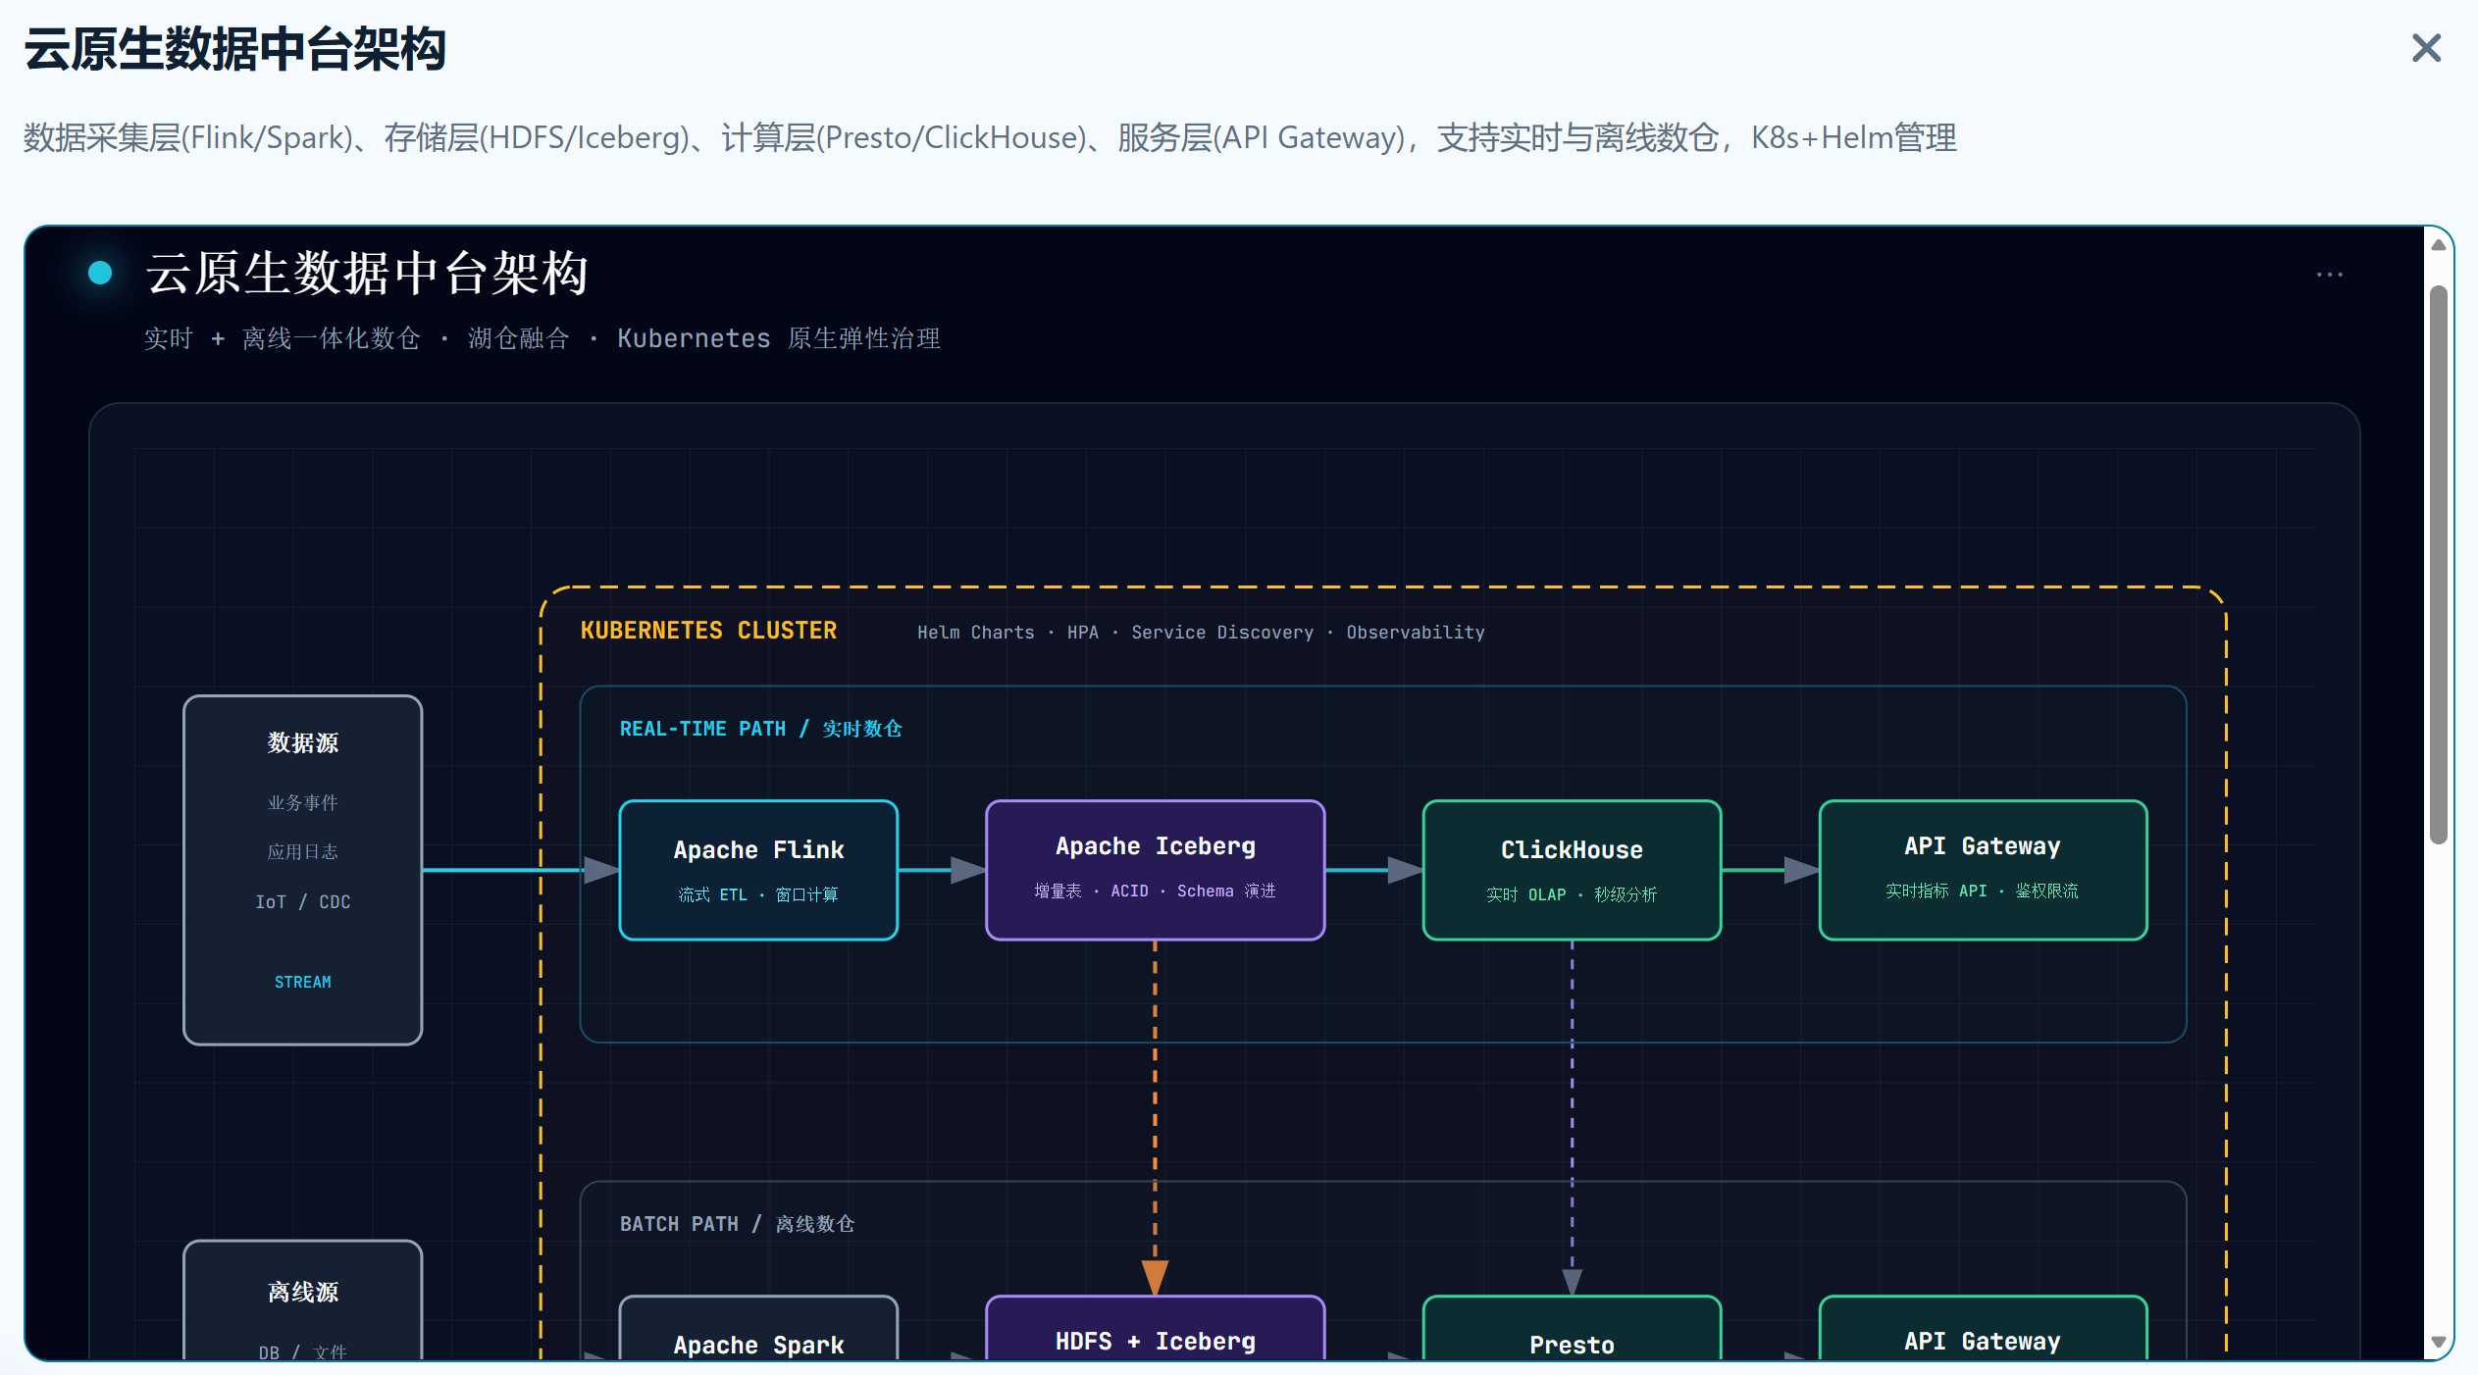Click the real-time path API Gateway node

coord(1983,870)
